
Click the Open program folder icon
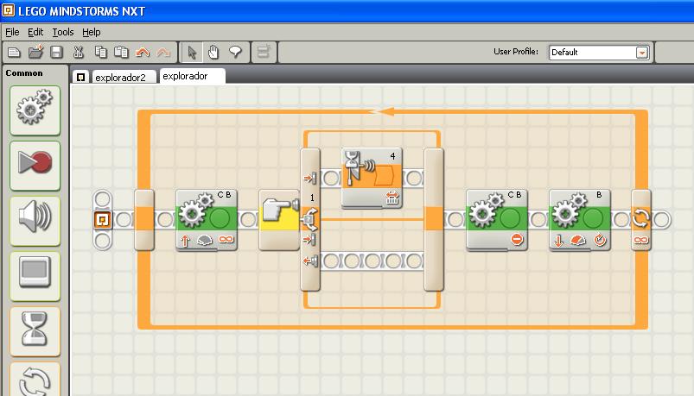pos(35,53)
